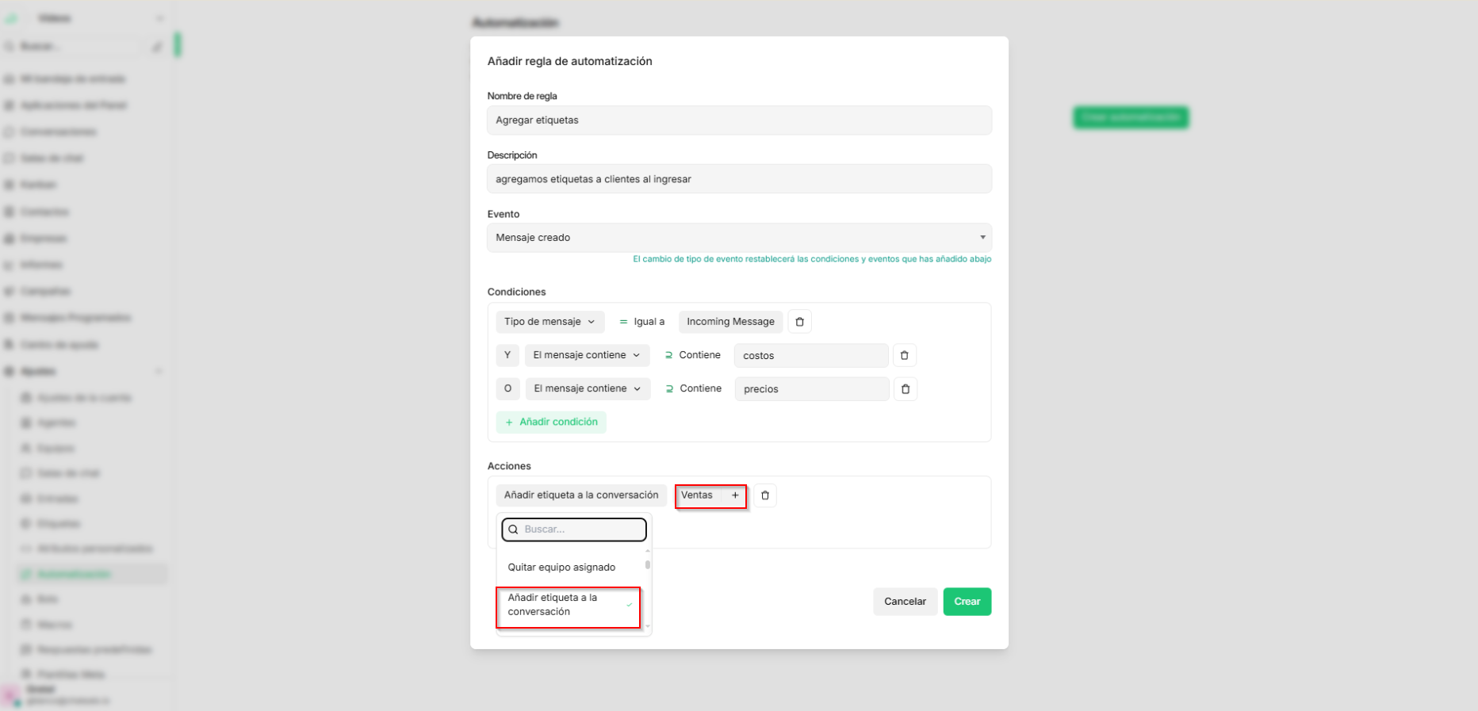Focus the 'Nombre de regla' input field

pos(739,120)
